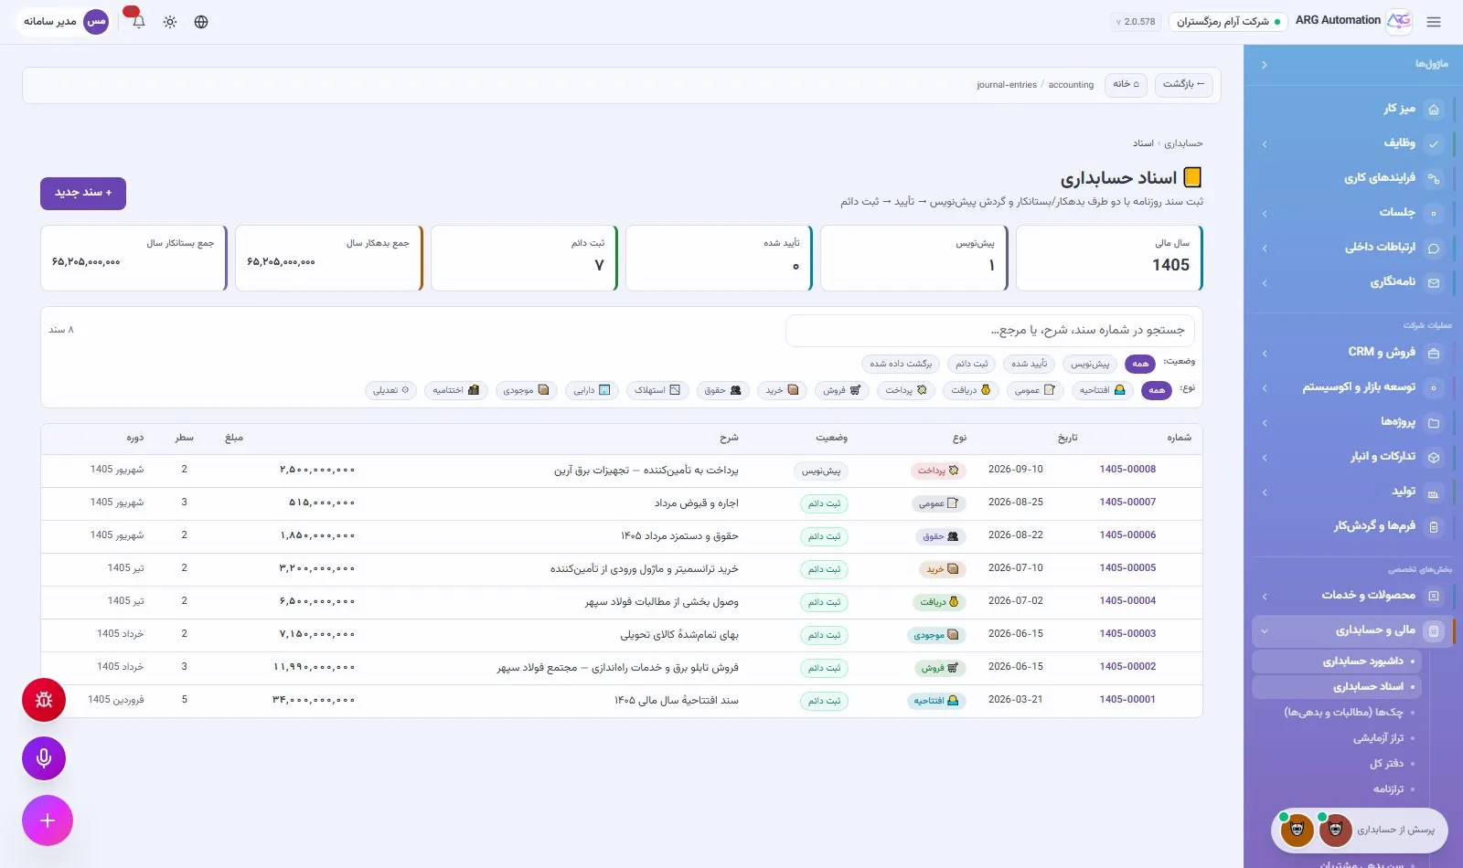Open فروش و CRM sidebar icon

(x=1434, y=353)
